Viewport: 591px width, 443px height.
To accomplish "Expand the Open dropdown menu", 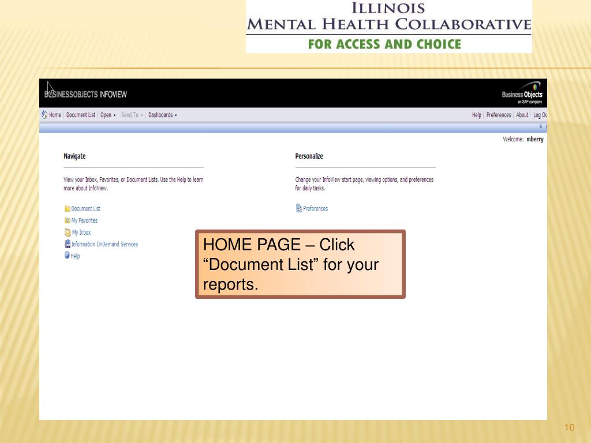I will point(108,115).
